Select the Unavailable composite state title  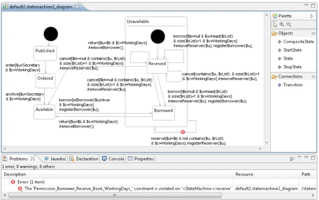[138, 22]
